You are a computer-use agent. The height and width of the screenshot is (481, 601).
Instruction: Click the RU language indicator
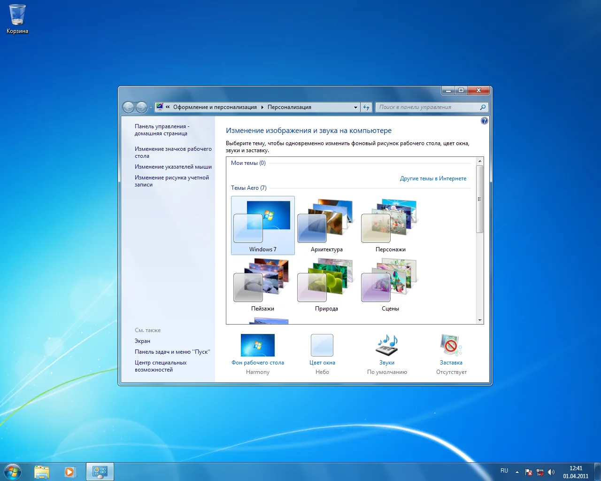tap(504, 471)
